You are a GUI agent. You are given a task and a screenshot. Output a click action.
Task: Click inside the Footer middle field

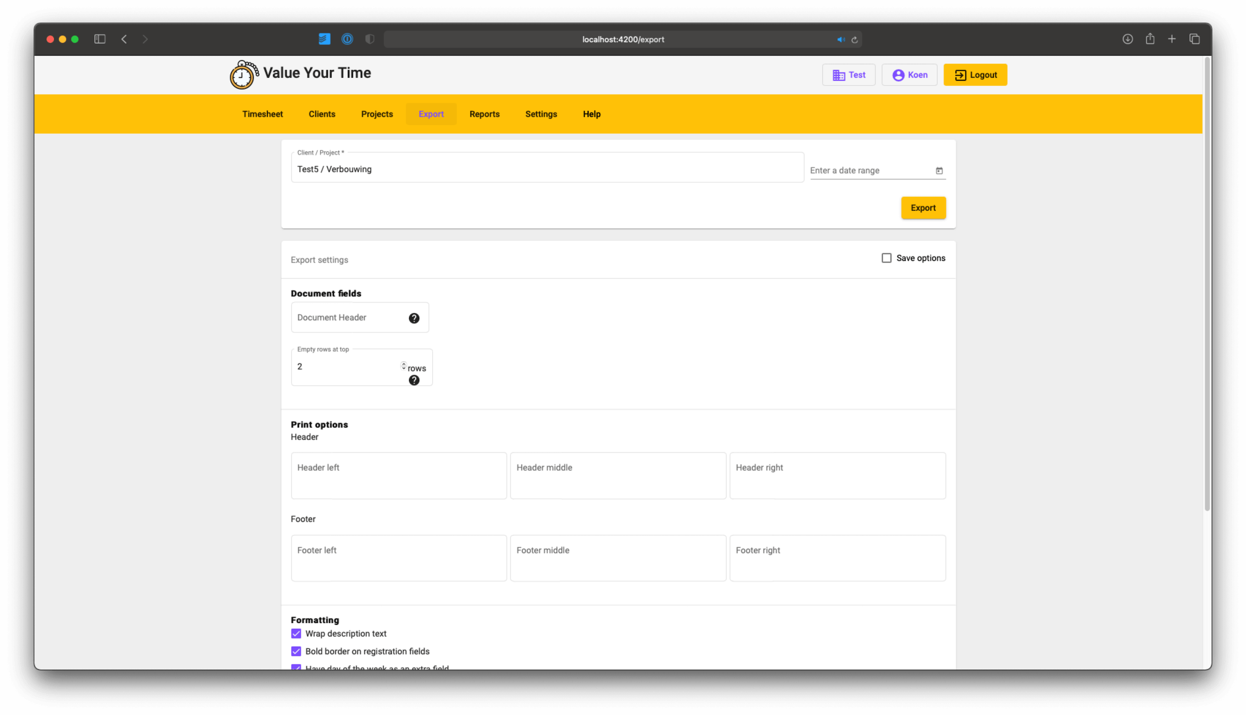point(618,558)
